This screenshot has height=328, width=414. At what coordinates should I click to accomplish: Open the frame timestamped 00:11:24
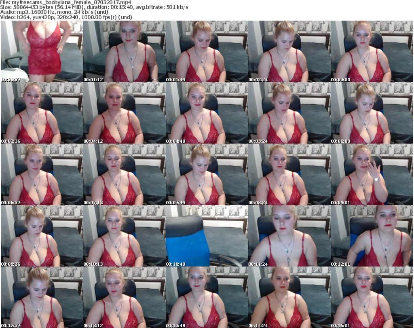pyautogui.click(x=289, y=236)
